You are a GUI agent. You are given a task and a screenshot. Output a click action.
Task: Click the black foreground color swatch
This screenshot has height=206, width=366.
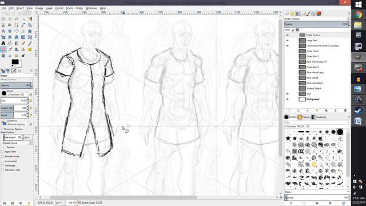(x=15, y=62)
